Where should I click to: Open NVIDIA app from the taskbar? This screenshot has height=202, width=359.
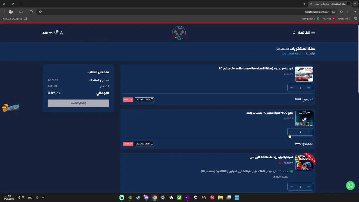point(130,198)
